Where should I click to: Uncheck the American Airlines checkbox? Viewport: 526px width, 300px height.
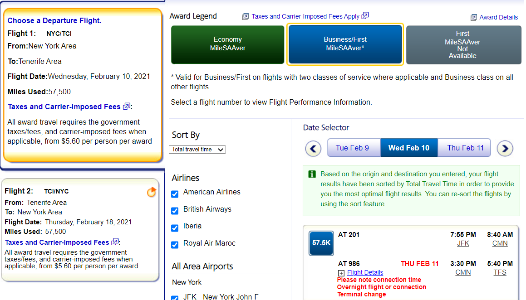pos(175,194)
